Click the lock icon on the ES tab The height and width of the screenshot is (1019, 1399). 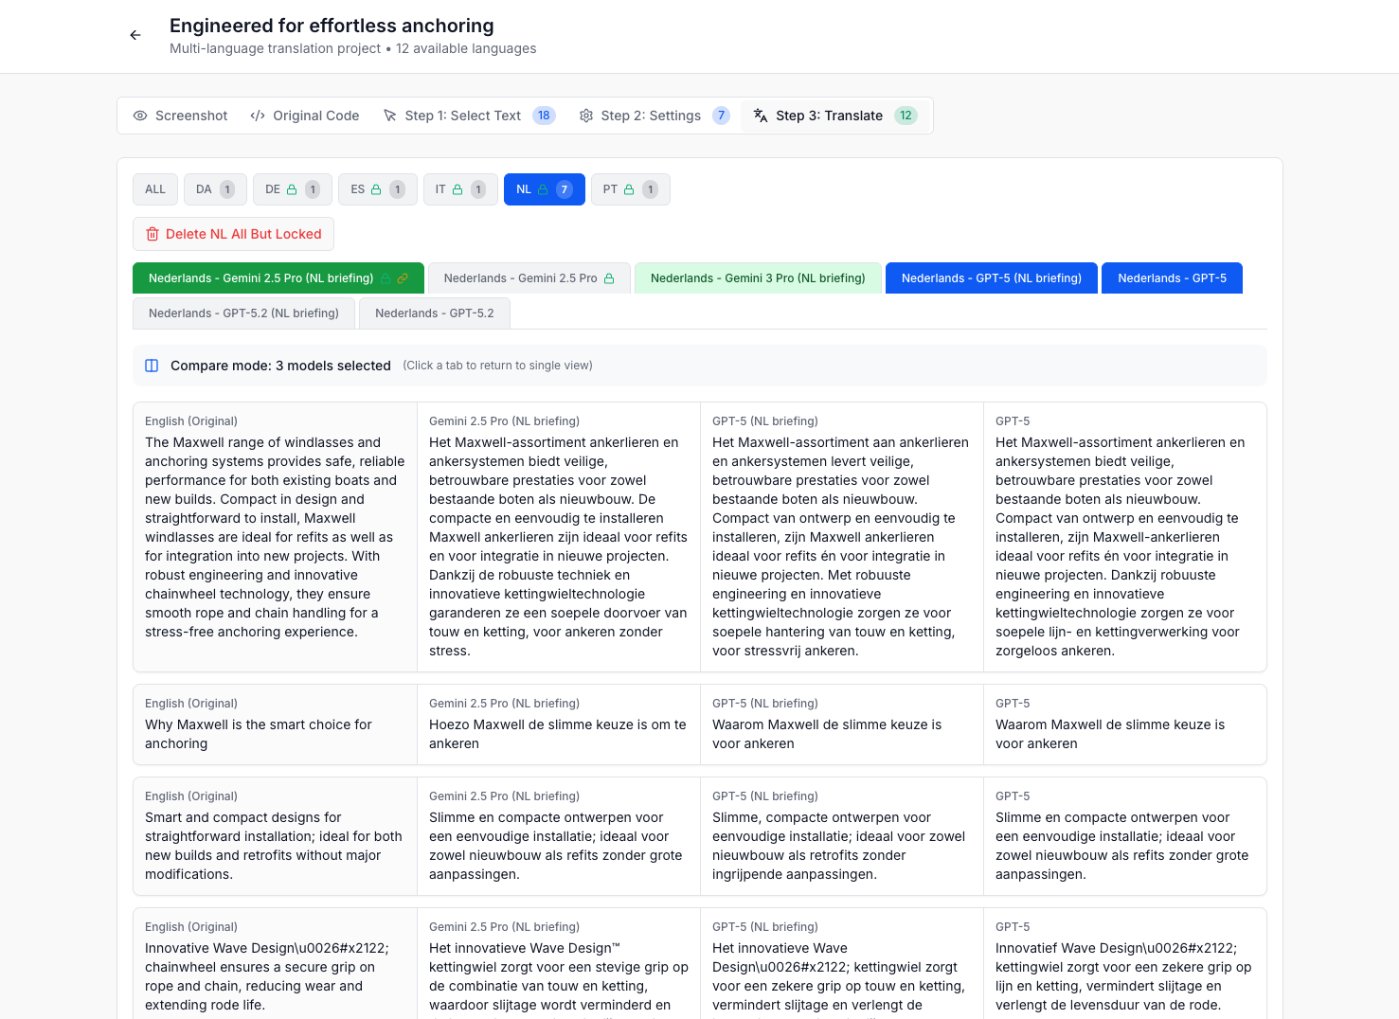tap(376, 189)
